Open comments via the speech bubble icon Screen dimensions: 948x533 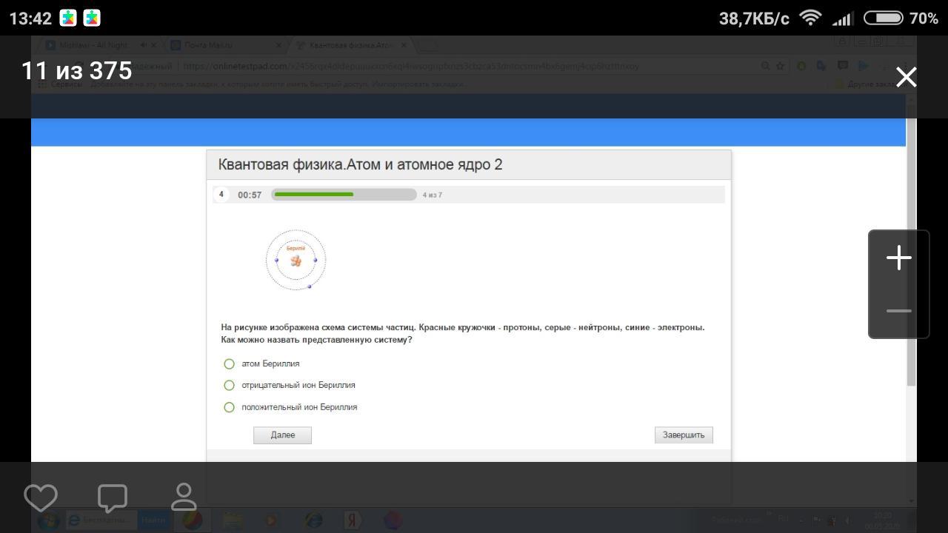coord(113,498)
